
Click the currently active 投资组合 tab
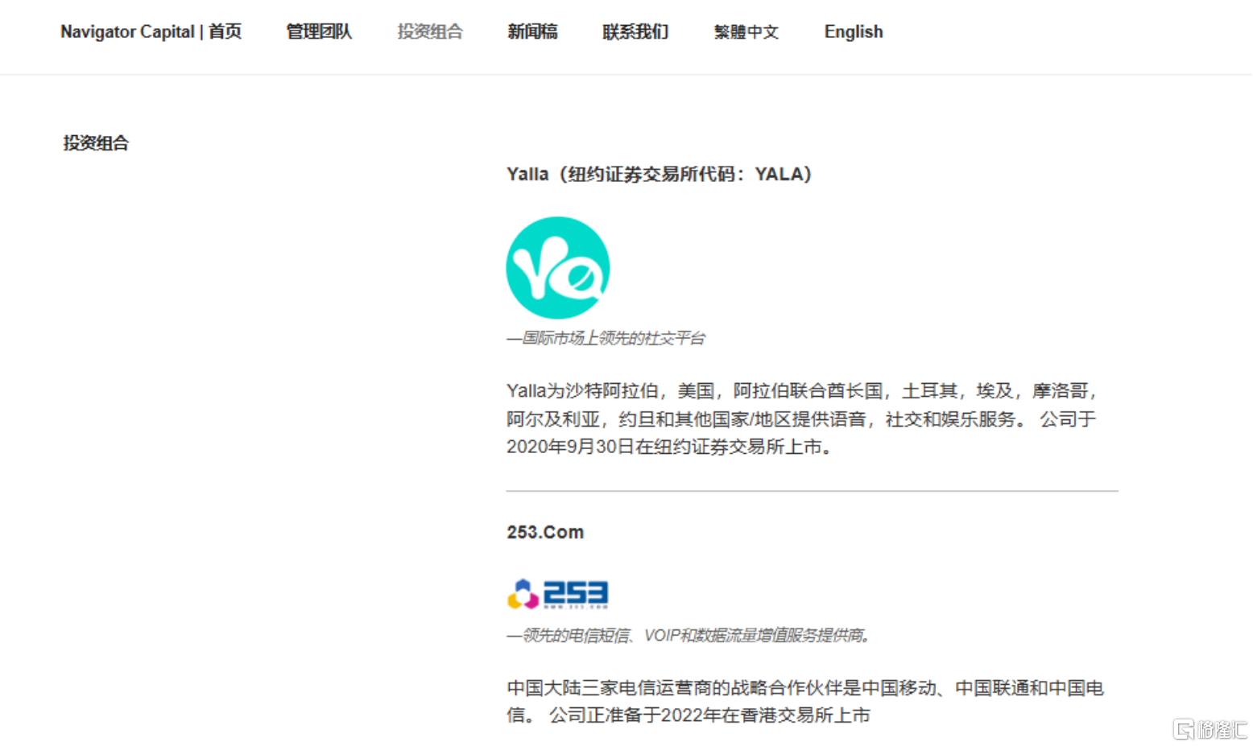pos(431,31)
